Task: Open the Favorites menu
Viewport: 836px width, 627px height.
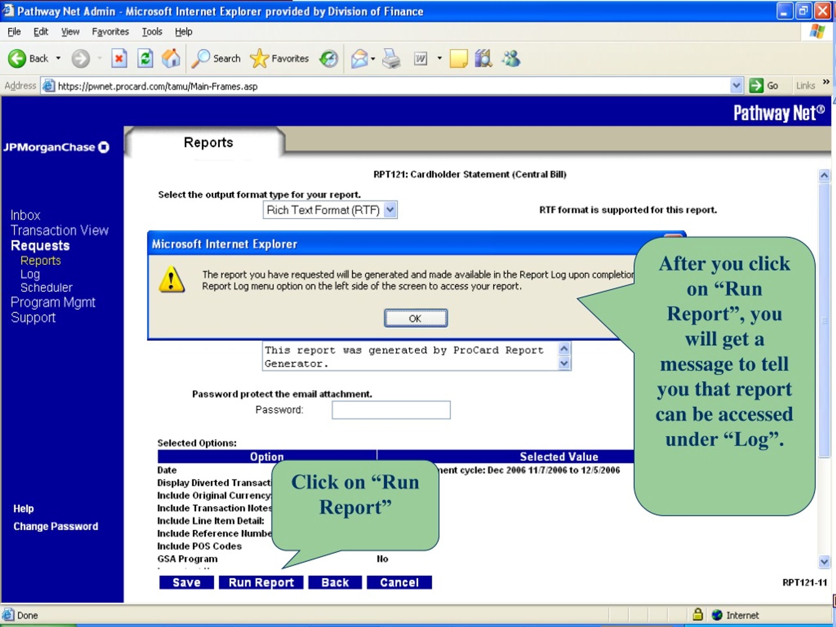Action: [x=110, y=32]
